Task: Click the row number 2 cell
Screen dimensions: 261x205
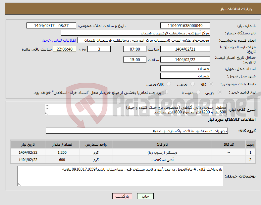Action: tap(250, 160)
